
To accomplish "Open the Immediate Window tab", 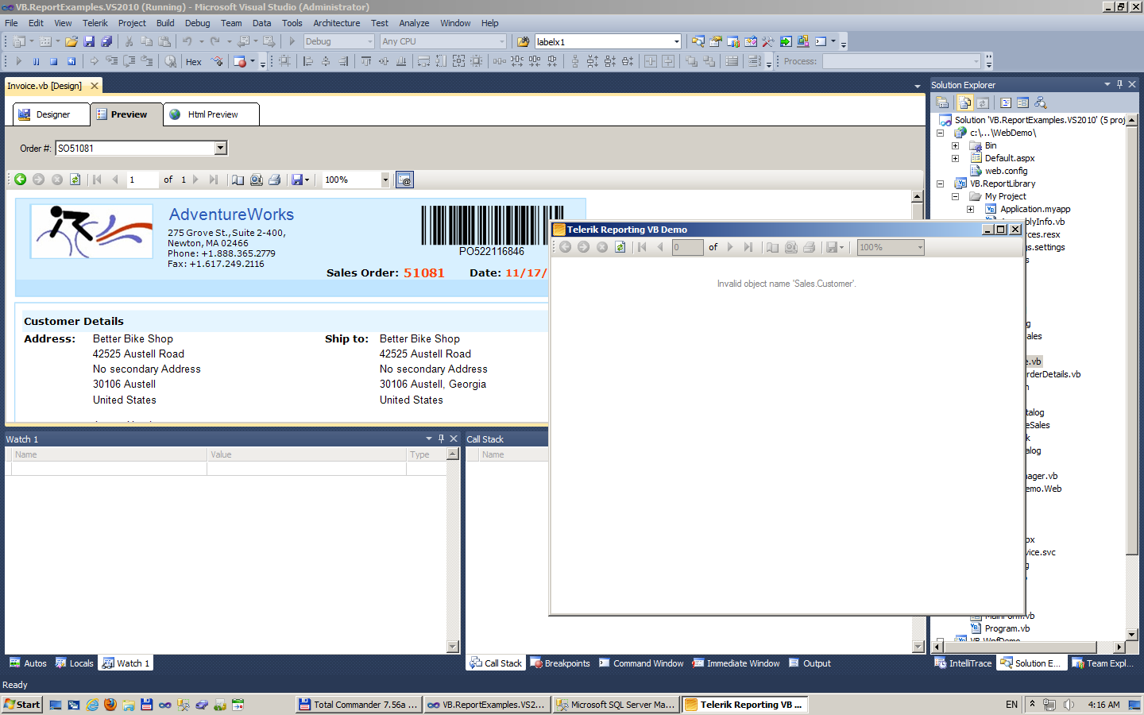I will coord(736,663).
